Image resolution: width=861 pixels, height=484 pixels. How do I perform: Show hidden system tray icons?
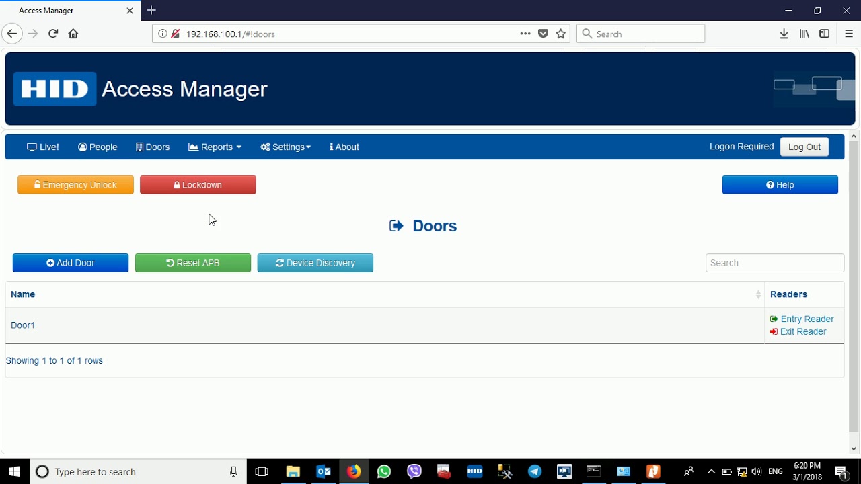click(711, 471)
